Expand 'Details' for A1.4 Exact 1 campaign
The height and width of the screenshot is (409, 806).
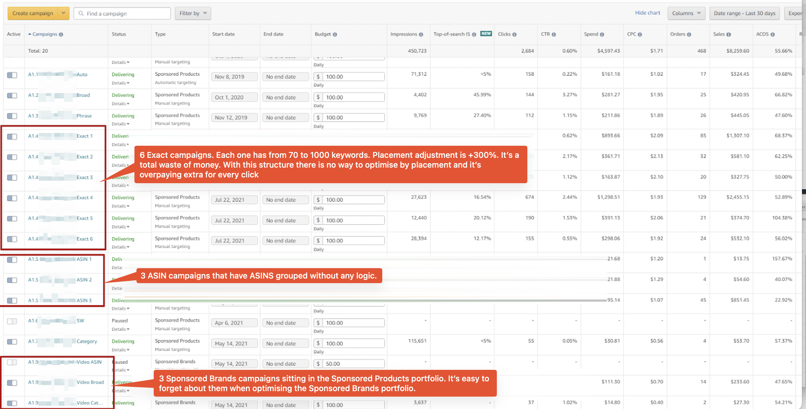[121, 144]
